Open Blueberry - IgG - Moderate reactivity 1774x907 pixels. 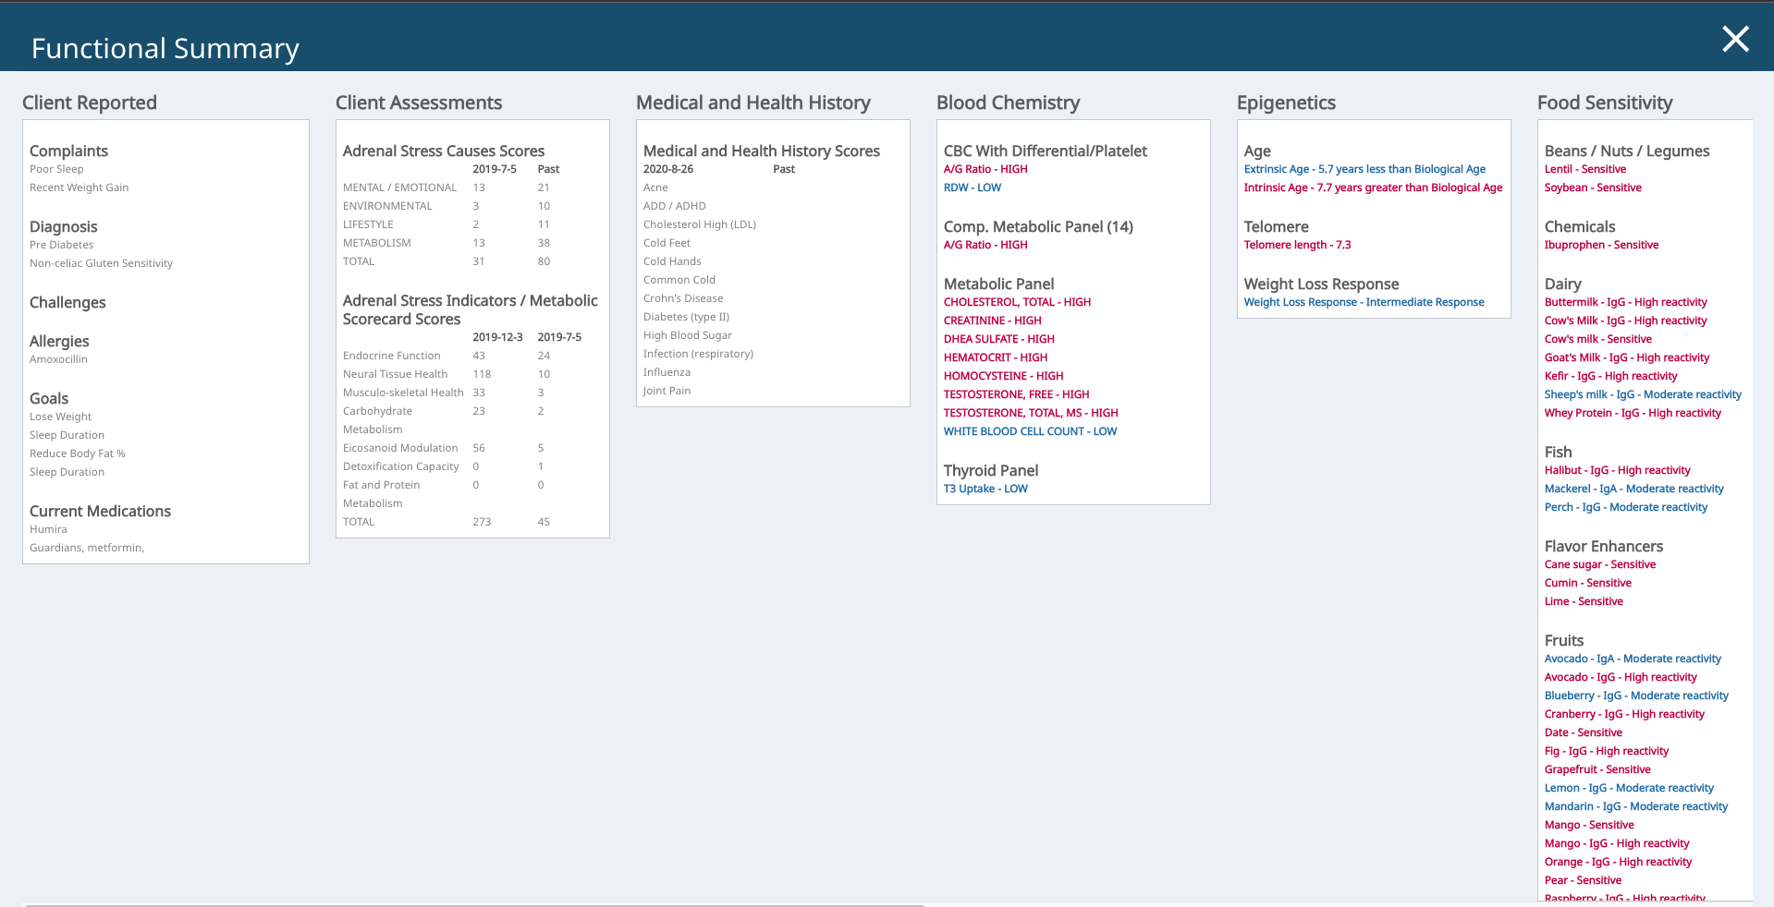tap(1636, 695)
